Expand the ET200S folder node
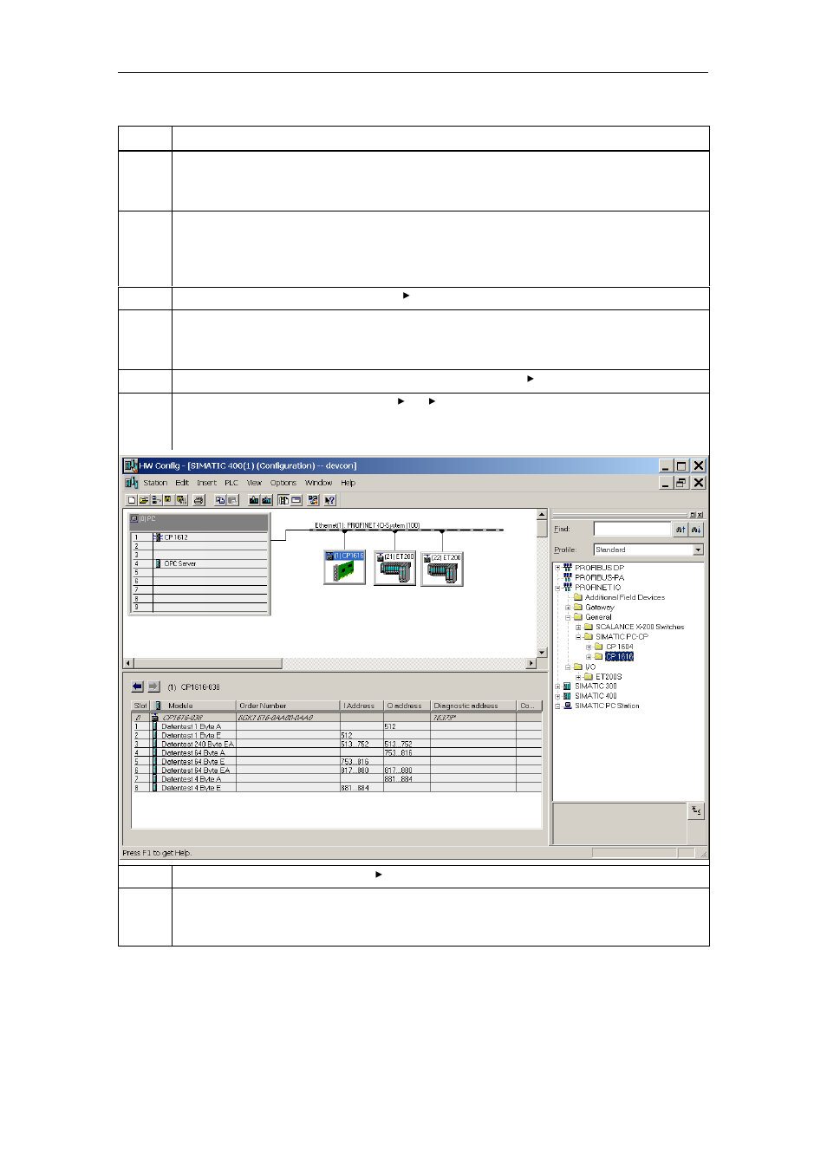Viewport: 827px width, 1171px height. 578,677
